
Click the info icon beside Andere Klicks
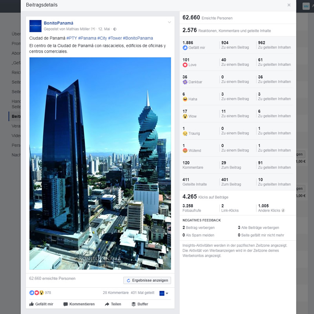(x=283, y=211)
